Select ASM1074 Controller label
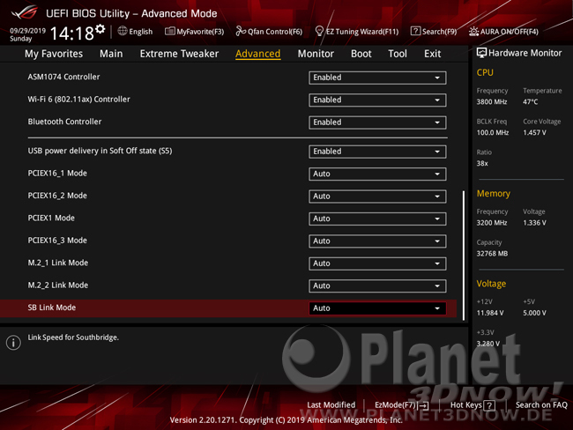 tap(63, 77)
